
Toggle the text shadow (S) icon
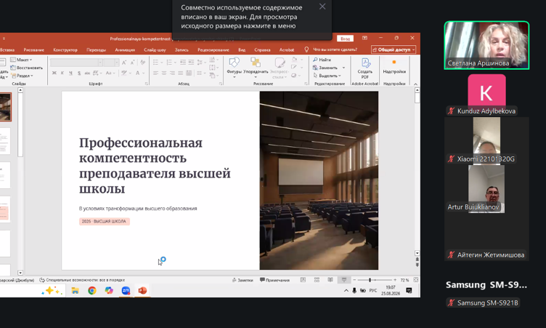pos(79,73)
